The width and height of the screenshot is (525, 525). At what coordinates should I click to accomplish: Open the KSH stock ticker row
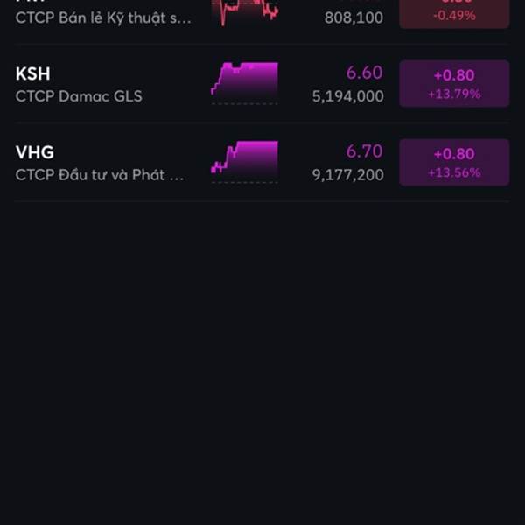point(262,84)
